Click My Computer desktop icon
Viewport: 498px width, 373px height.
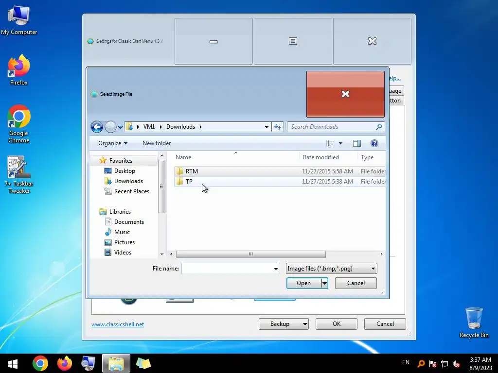pos(19,20)
